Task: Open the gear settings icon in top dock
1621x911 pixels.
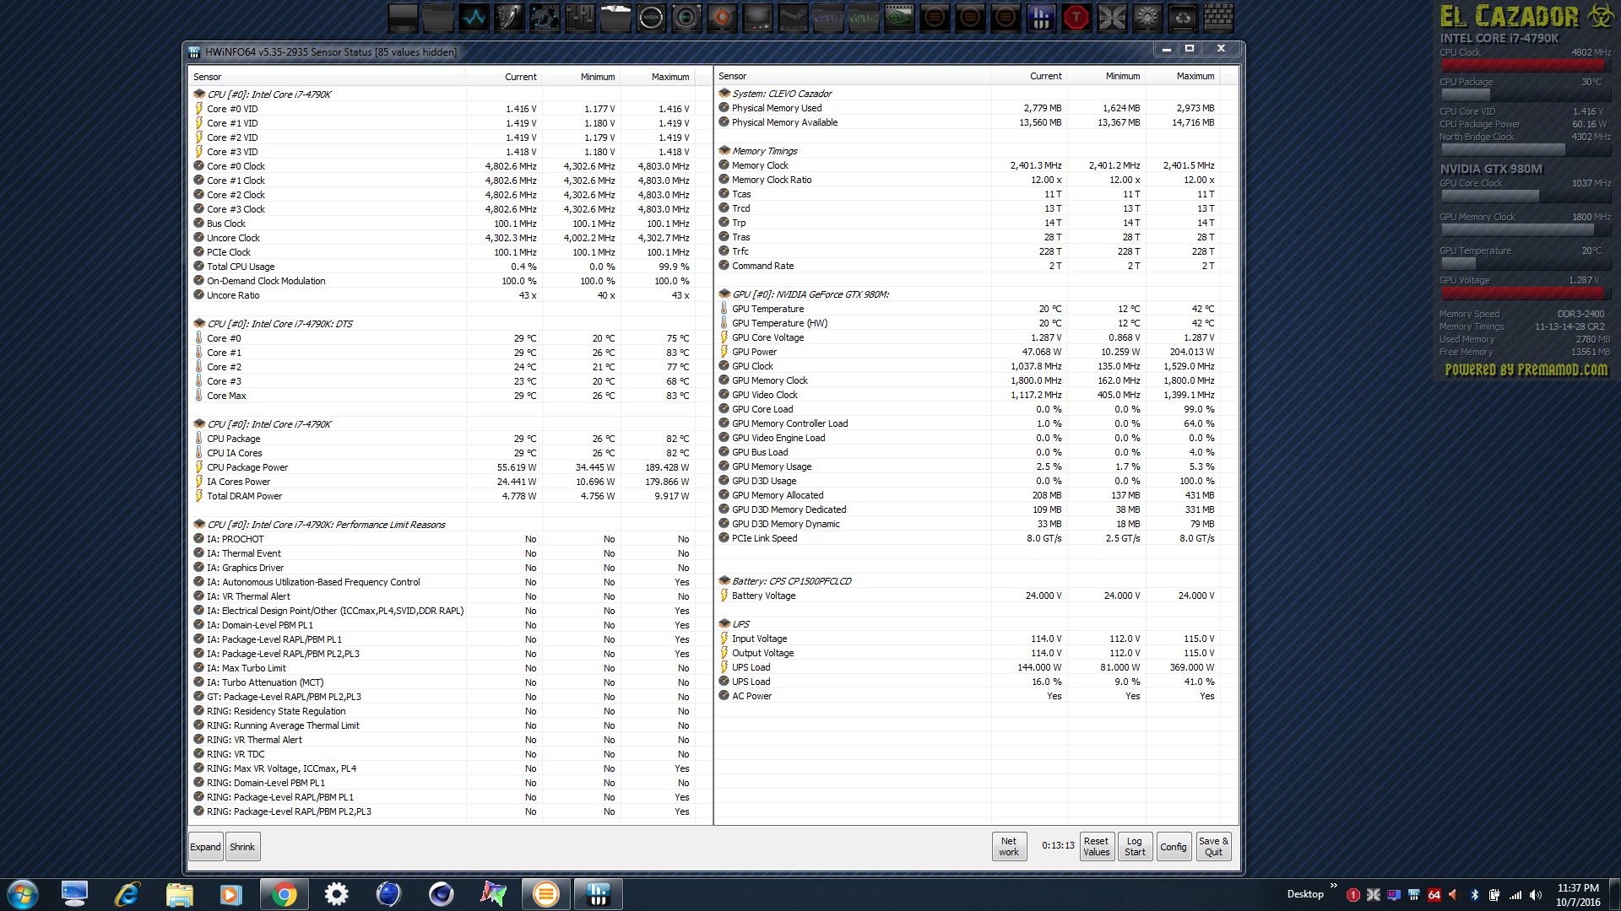Action: 1147,18
